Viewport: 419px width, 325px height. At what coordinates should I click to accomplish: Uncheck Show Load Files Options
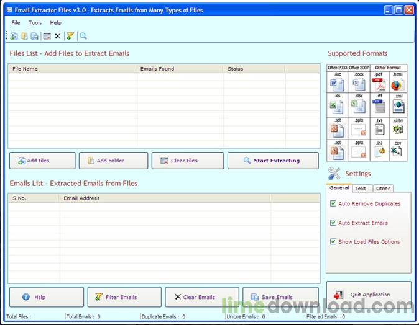pyautogui.click(x=333, y=242)
